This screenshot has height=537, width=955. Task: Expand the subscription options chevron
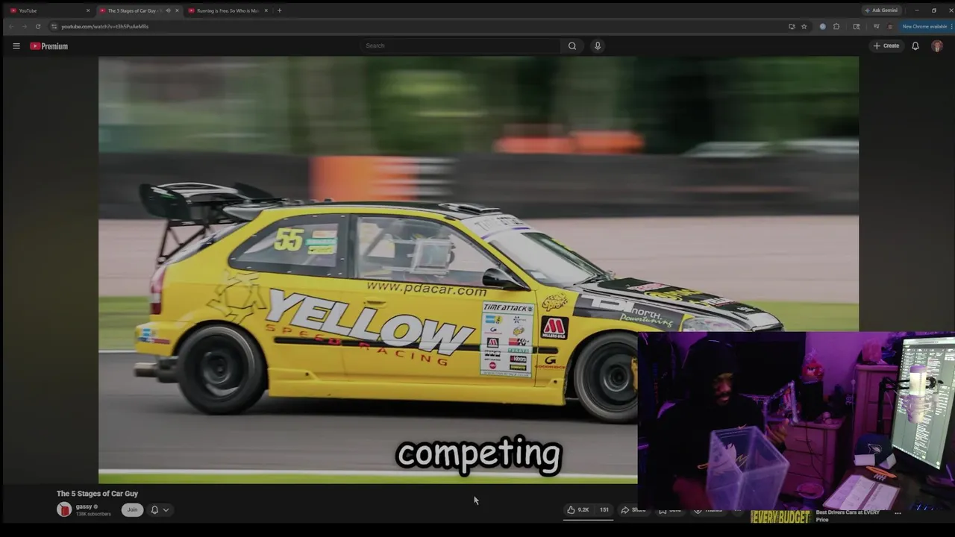[166, 510]
